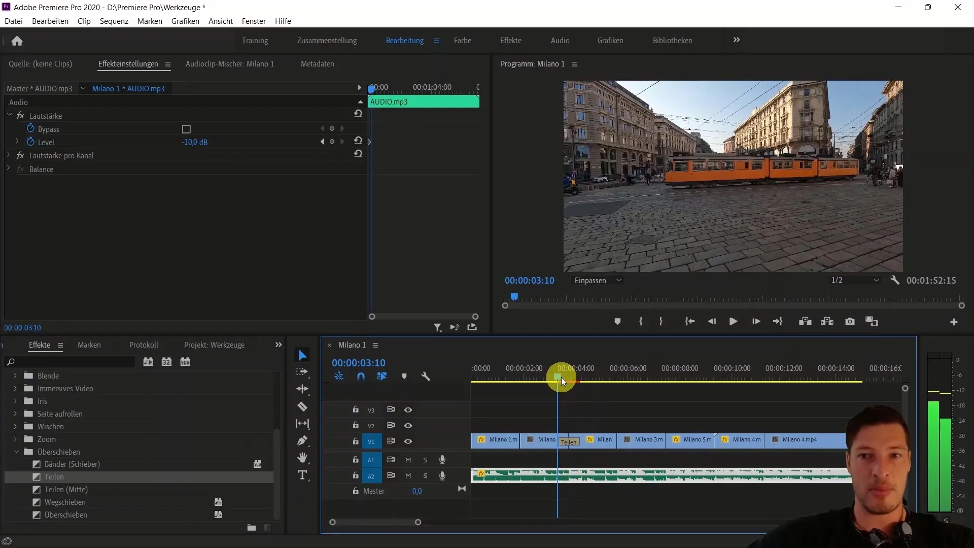
Task: Select the Teilen (Mitte) transition
Action: (x=66, y=490)
